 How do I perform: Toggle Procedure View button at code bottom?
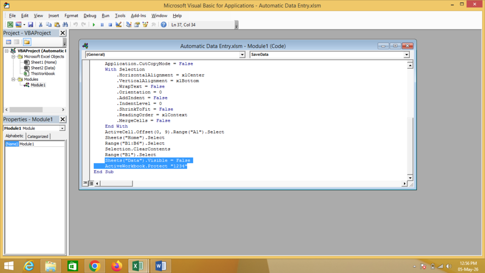(x=85, y=183)
